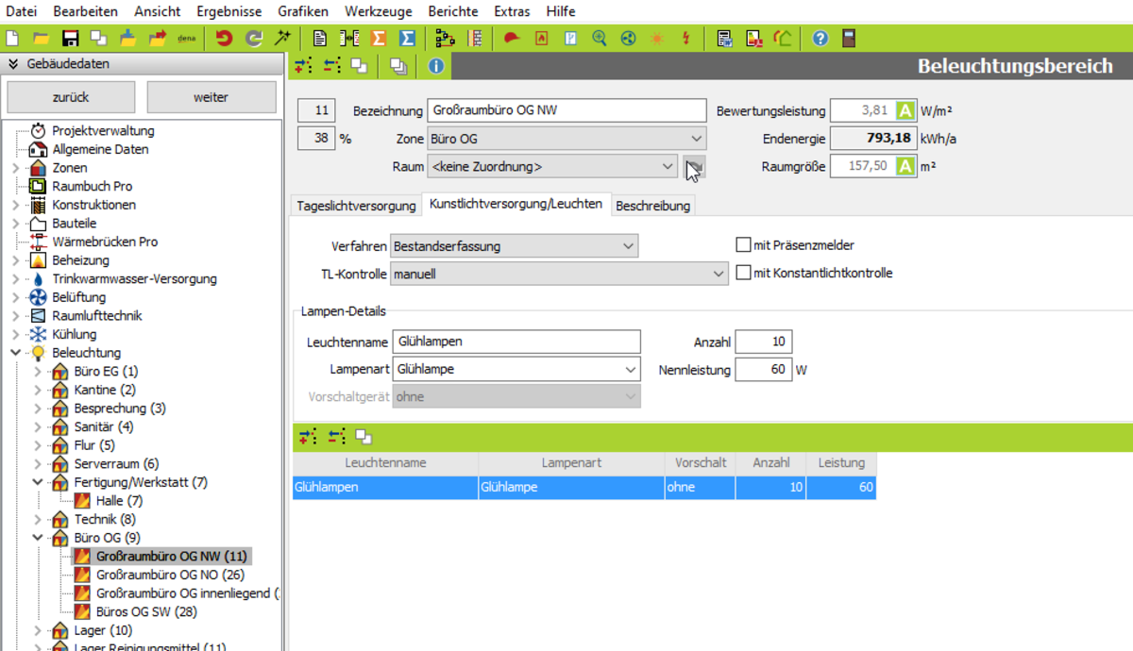Image resolution: width=1133 pixels, height=651 pixels.
Task: Open the calculator icon in toolbar
Action: [849, 39]
